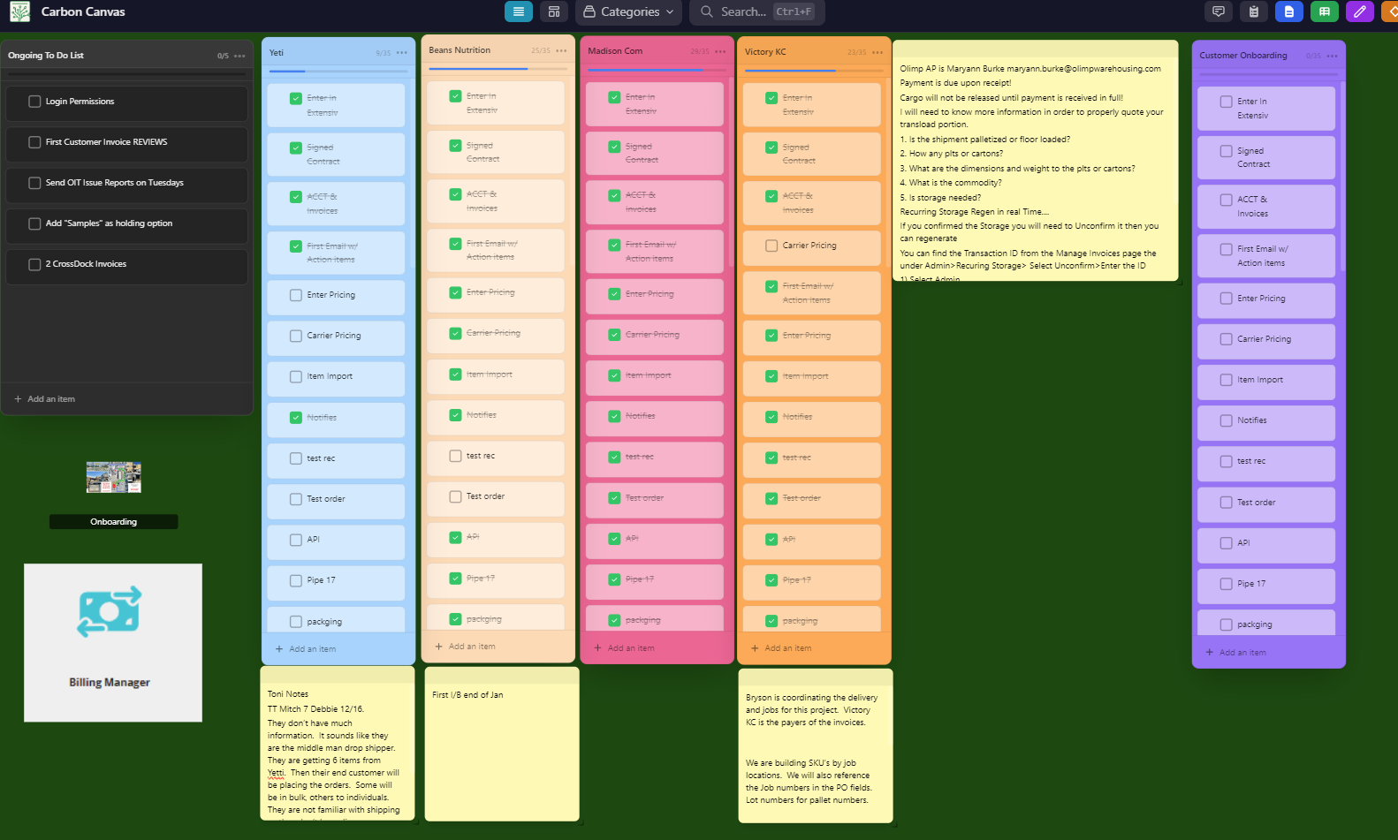Click the First I/B end of Jan note
The height and width of the screenshot is (840, 1398).
tap(502, 744)
